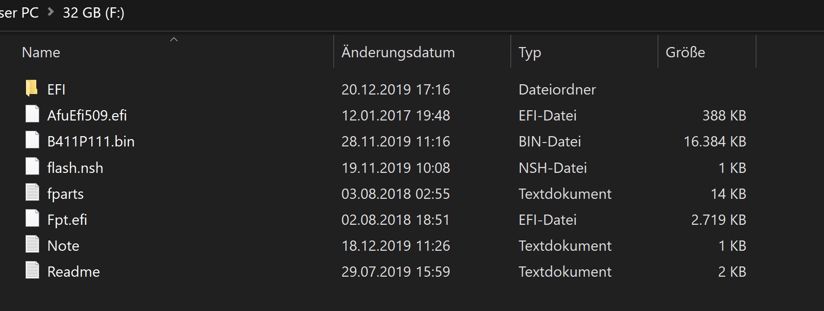
Task: Click the Fpt.efi size value 2.719 KB
Action: 719,220
